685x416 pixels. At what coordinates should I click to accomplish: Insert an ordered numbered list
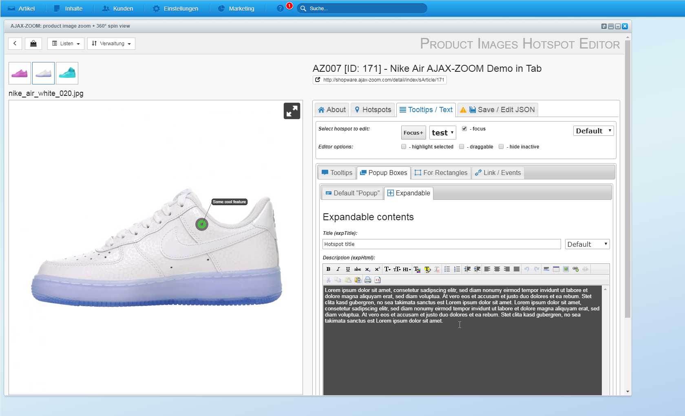(457, 269)
